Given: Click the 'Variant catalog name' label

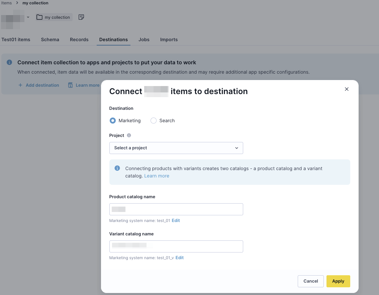Looking at the screenshot, I should 131,234.
